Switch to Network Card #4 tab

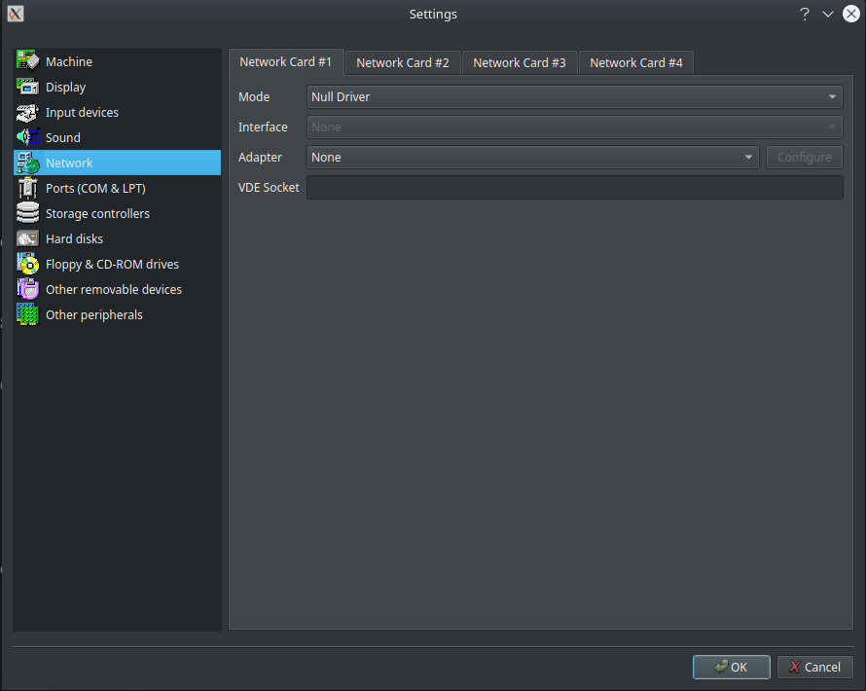coord(636,63)
